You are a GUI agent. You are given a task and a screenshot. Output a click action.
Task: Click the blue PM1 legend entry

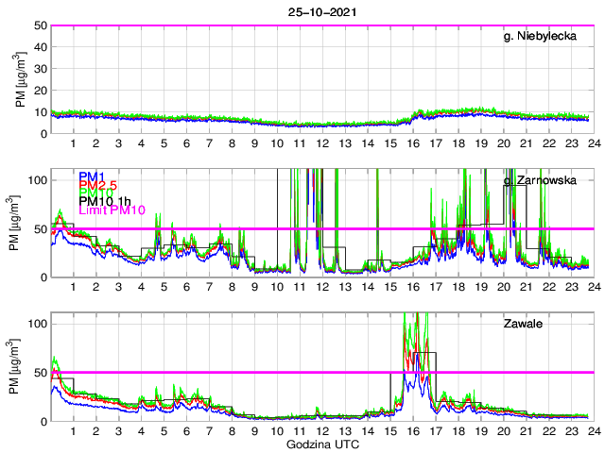(92, 176)
